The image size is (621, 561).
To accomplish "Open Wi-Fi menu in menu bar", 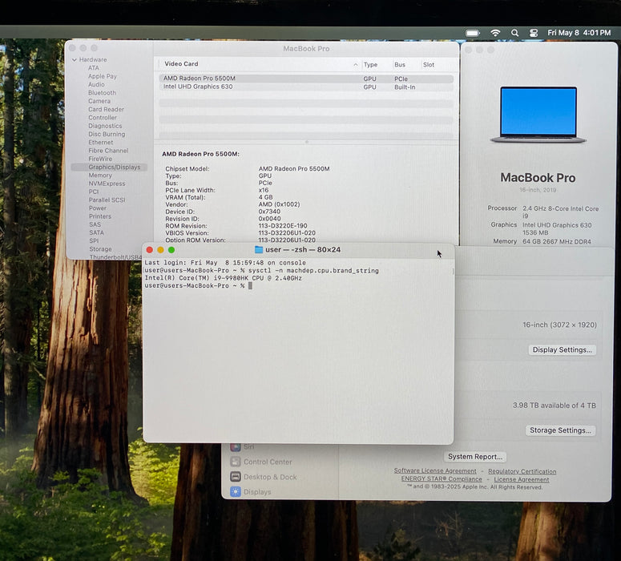I will tap(495, 34).
